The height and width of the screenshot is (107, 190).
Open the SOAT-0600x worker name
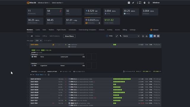pos(34,45)
